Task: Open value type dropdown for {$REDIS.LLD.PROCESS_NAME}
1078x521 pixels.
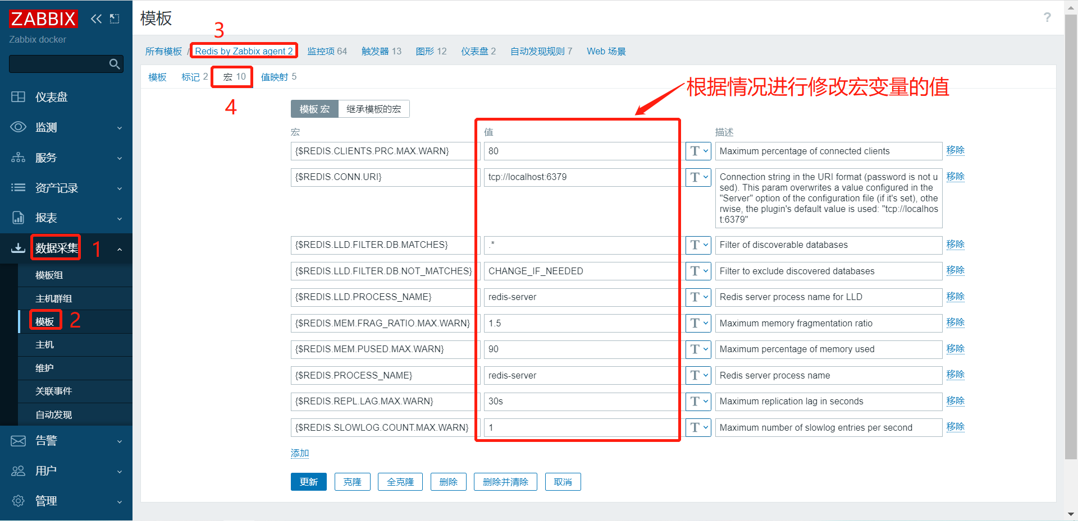Action: (698, 297)
